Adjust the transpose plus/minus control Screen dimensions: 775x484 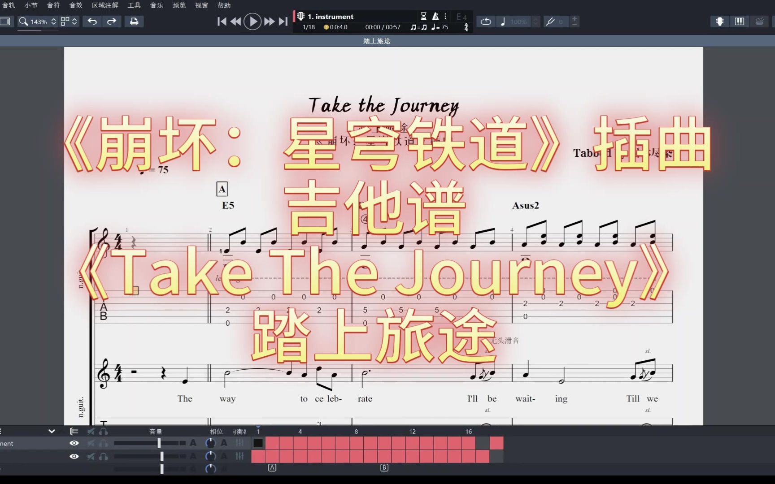pyautogui.click(x=575, y=22)
